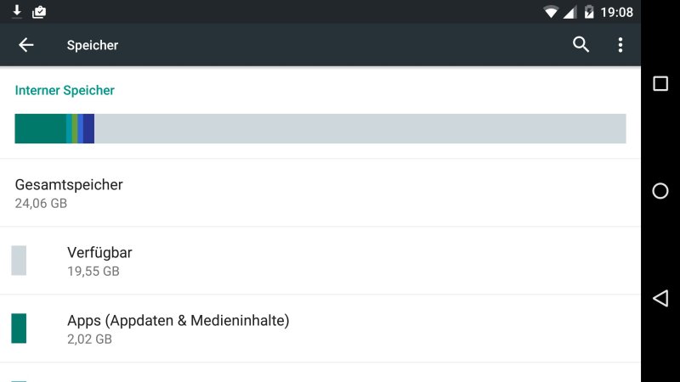The image size is (680, 382).
Task: Tap the mobile signal strength icon
Action: click(570, 12)
